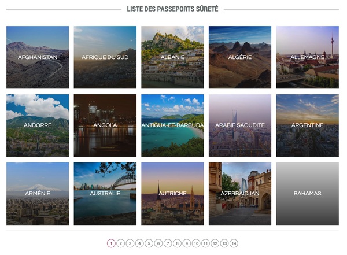Select the Argentine tile
Image resolution: width=347 pixels, height=255 pixels.
308,125
